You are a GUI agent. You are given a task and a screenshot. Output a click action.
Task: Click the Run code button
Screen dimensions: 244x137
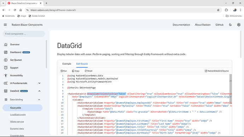pyautogui.click(x=64, y=71)
